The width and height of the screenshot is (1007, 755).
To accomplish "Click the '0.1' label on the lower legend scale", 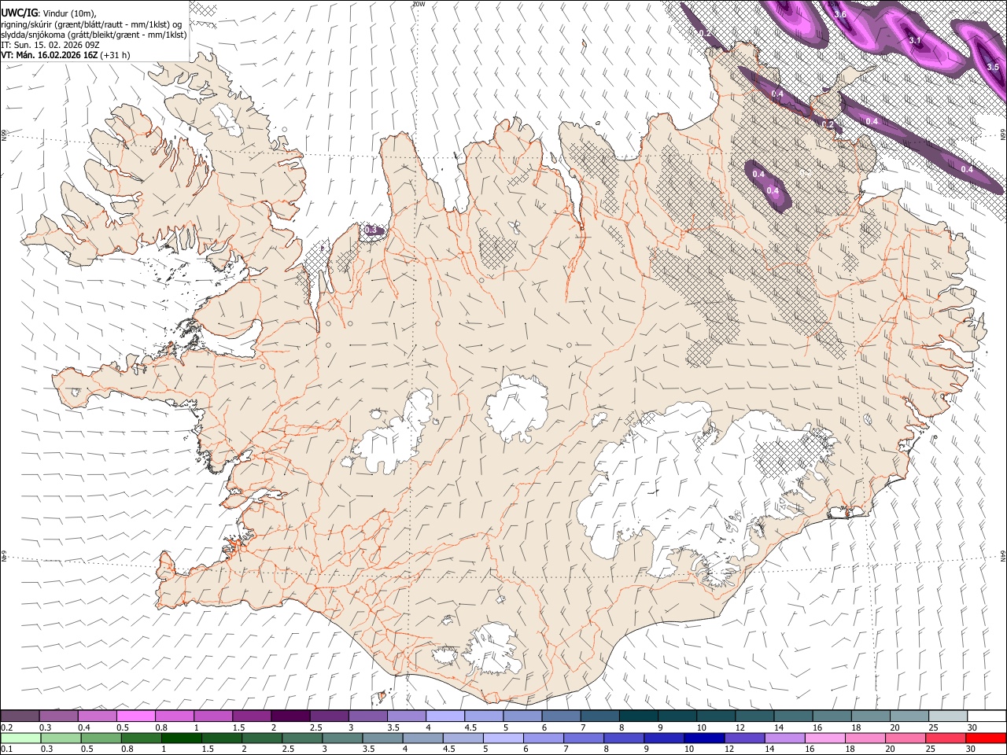I will point(6,749).
